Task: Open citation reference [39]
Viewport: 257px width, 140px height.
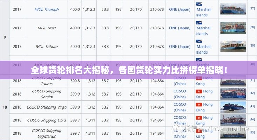Action: click(252, 45)
